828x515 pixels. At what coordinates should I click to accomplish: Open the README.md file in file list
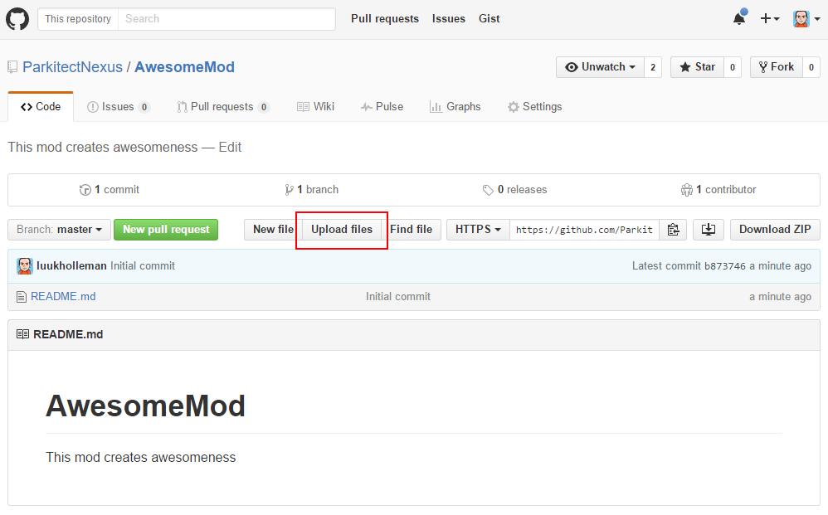(63, 297)
